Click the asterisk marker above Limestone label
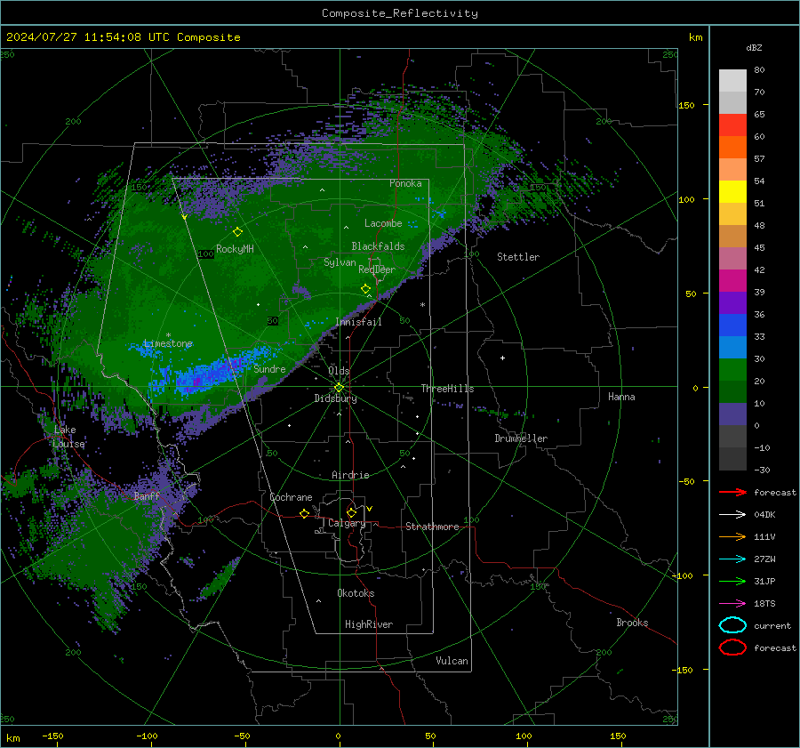This screenshot has width=800, height=748. click(x=168, y=335)
